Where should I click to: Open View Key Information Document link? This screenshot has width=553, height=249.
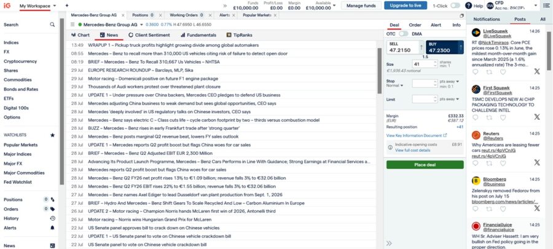coord(417,135)
